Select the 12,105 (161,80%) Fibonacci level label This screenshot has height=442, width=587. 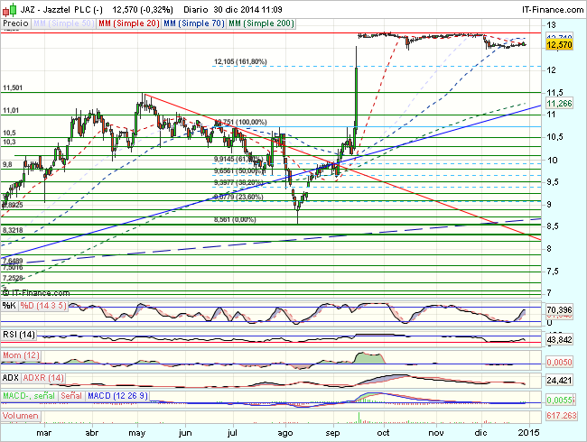pyautogui.click(x=240, y=61)
